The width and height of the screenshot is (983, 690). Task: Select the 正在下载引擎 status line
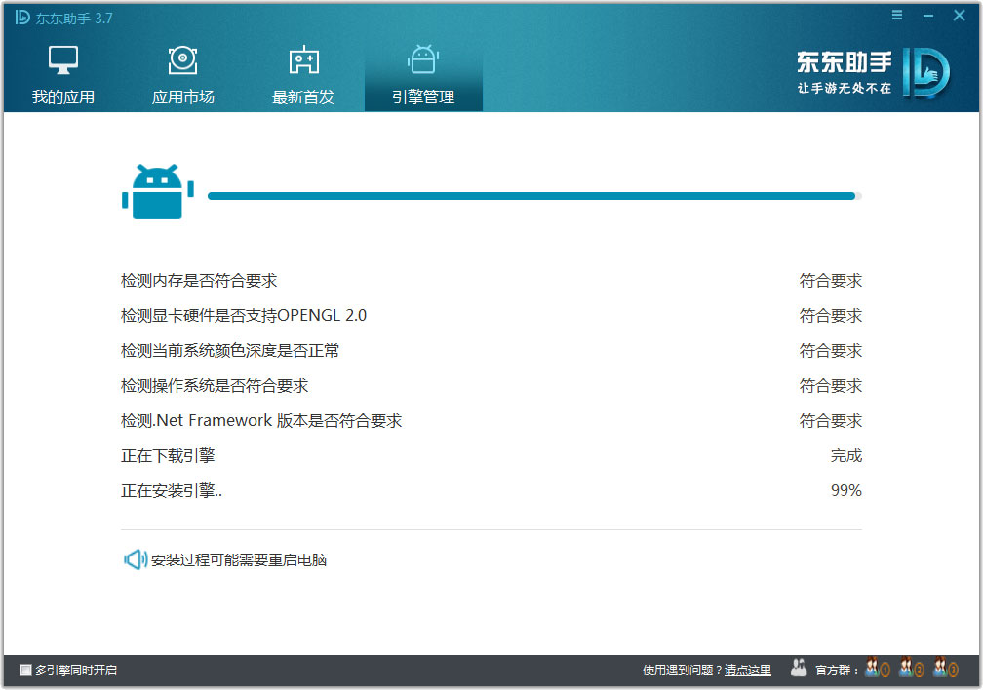point(168,455)
